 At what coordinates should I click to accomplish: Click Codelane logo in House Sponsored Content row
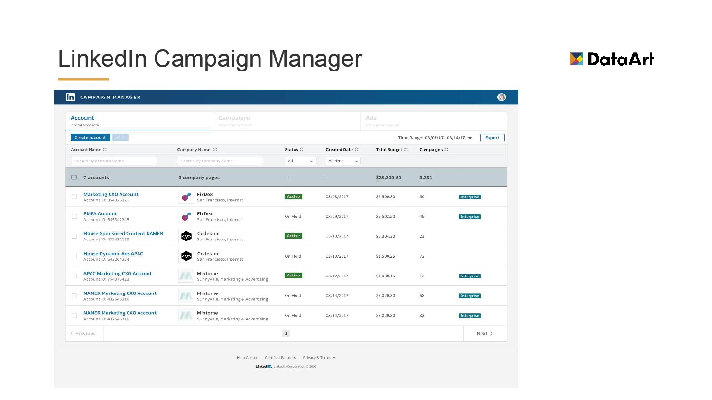pyautogui.click(x=186, y=236)
